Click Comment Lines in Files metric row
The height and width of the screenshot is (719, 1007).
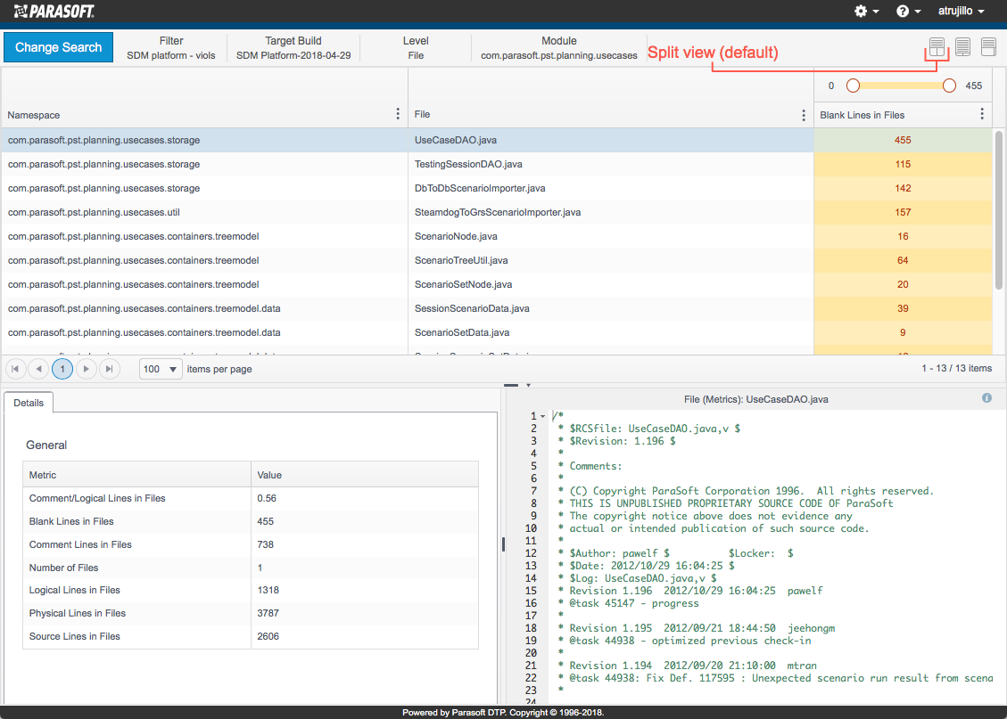pyautogui.click(x=251, y=544)
